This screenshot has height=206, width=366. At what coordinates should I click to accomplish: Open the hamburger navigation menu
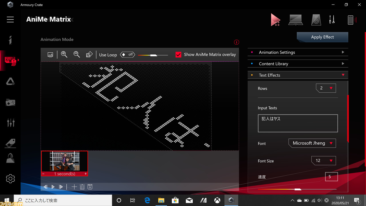point(10,19)
